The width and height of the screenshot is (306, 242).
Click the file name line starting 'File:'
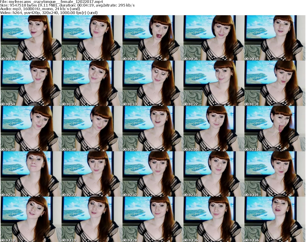click(x=51, y=2)
